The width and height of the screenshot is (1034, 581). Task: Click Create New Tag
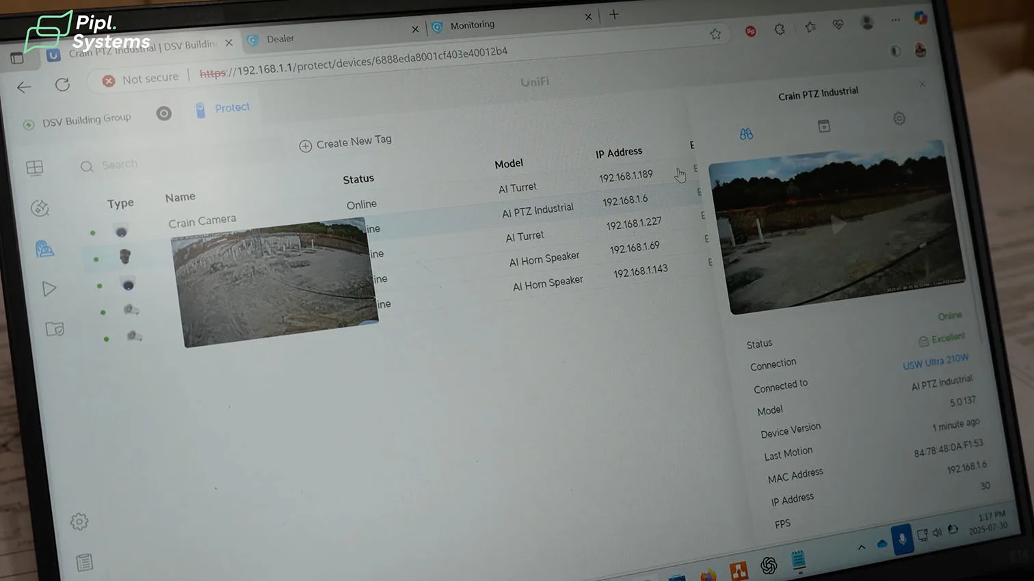354,141
